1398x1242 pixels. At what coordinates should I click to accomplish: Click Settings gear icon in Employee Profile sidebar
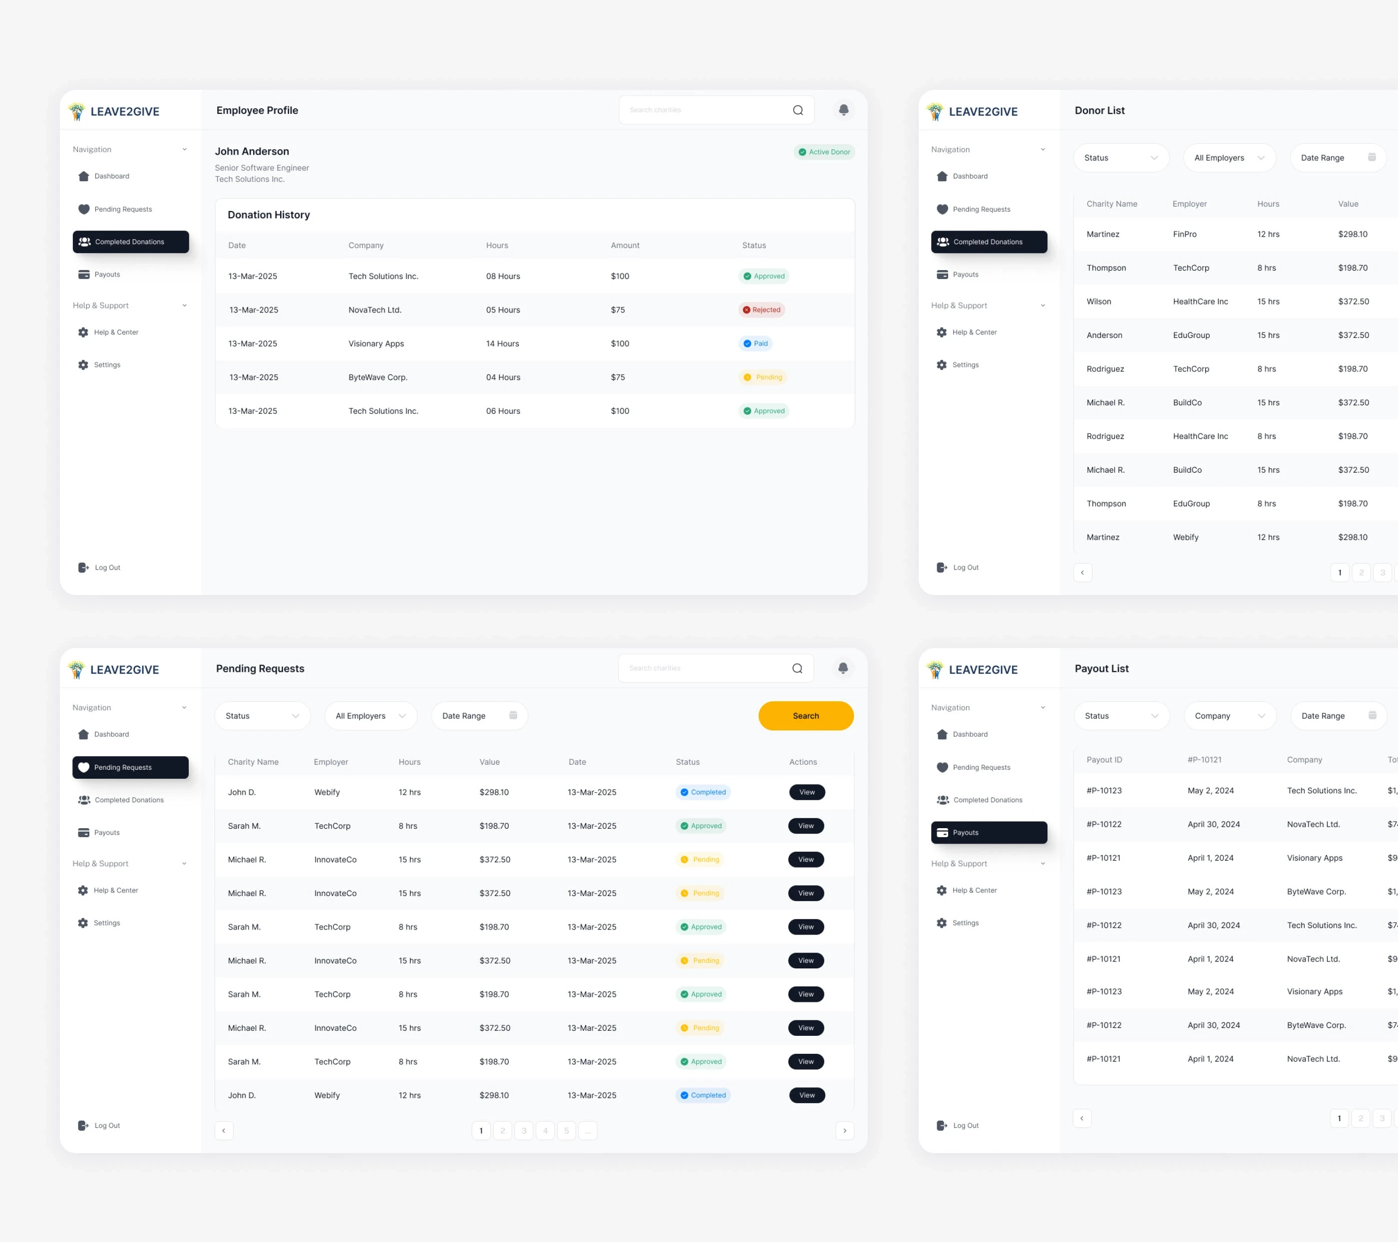pos(83,365)
